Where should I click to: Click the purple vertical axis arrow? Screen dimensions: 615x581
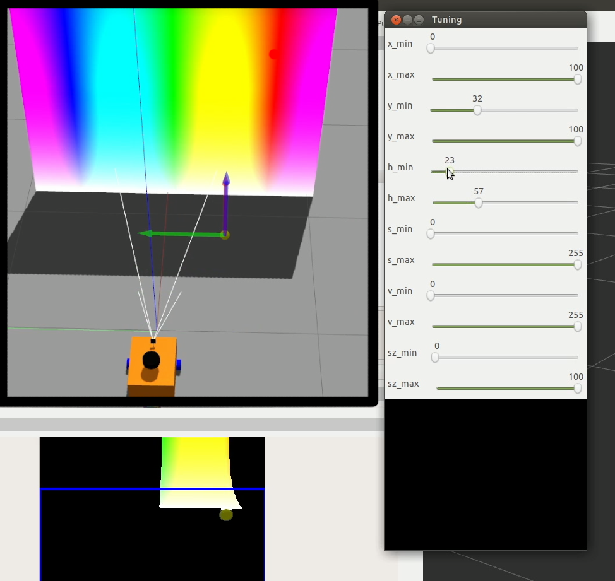[x=226, y=202]
